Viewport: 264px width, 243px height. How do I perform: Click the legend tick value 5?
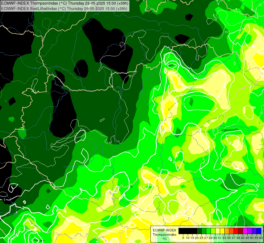[183, 238]
